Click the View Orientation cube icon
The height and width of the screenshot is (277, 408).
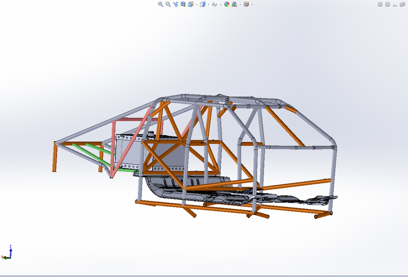[190, 4]
